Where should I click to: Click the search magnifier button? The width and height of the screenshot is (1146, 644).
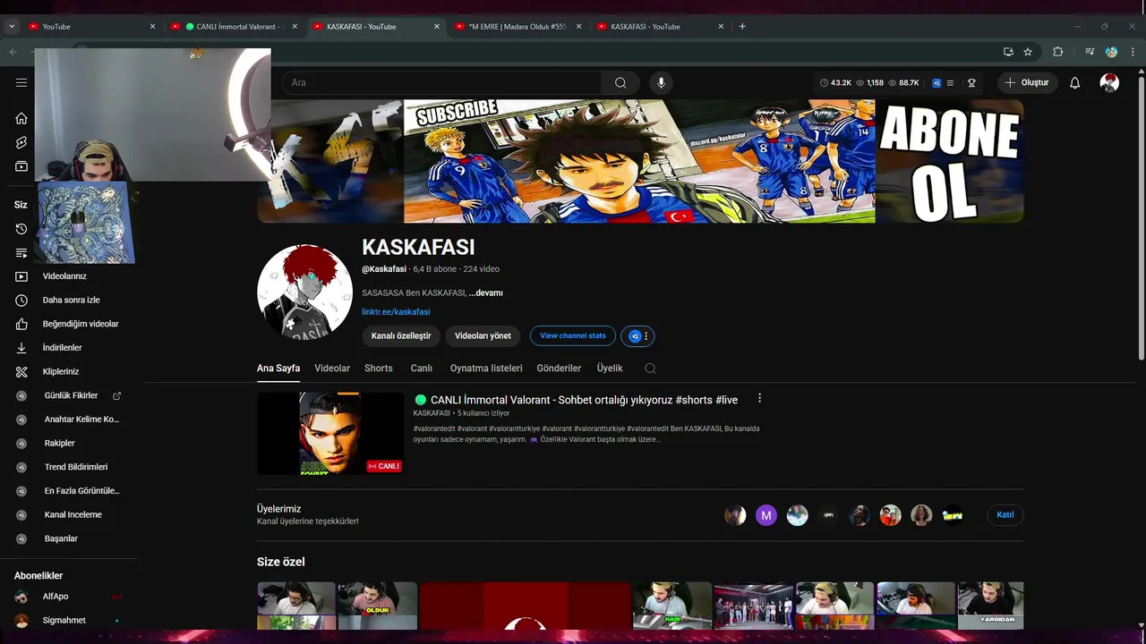coord(620,82)
